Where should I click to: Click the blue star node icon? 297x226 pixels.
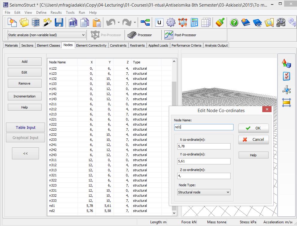point(287,90)
